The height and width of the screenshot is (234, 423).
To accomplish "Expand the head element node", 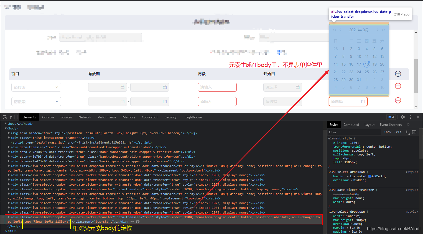I will [x=6, y=124].
